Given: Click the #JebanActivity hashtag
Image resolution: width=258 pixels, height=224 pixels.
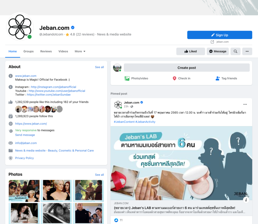Looking at the screenshot, I should [x=145, y=122].
